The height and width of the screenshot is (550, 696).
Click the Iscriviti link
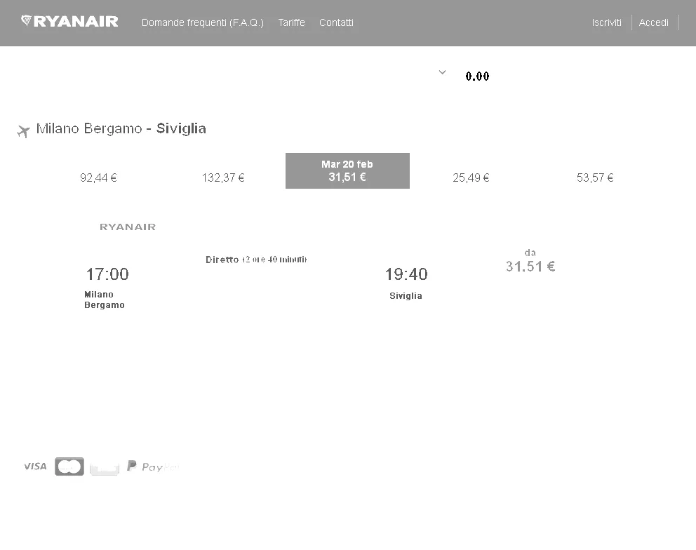607,22
